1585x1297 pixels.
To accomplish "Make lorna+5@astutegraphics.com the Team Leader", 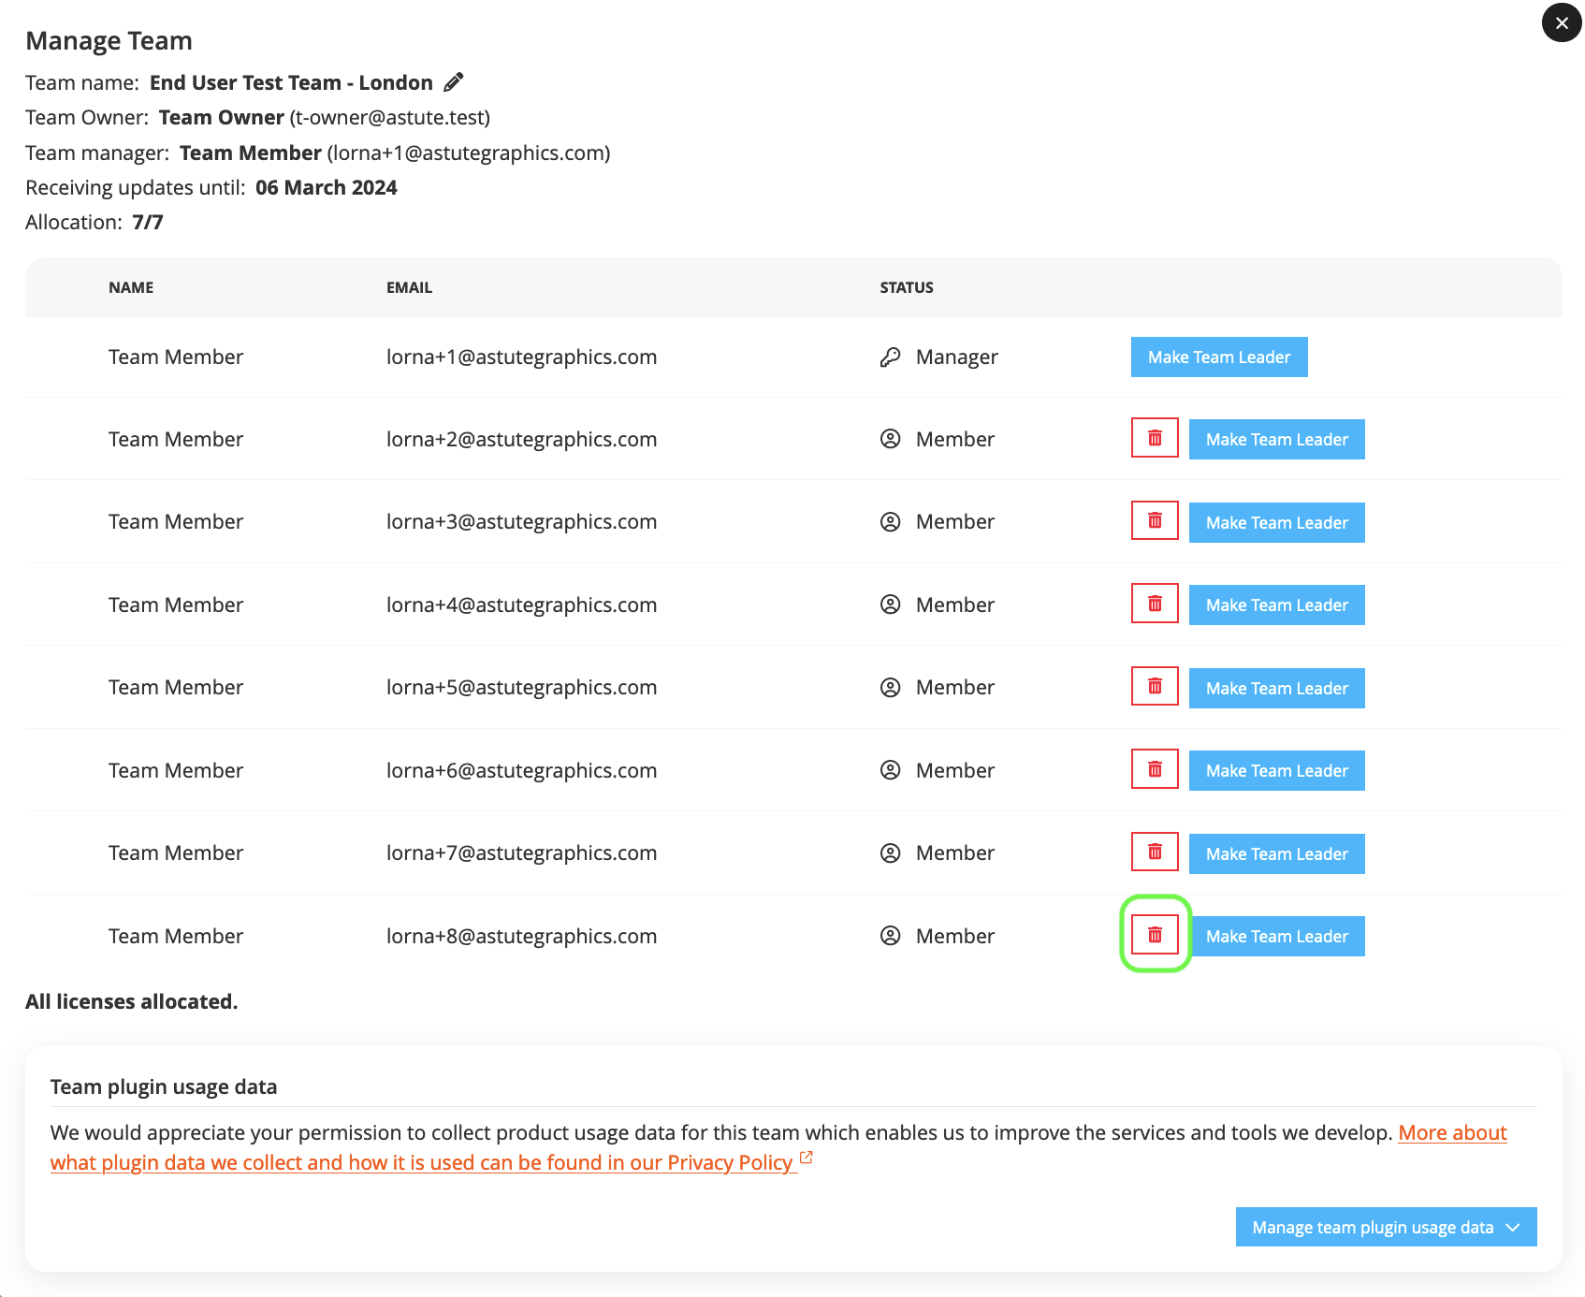I will click(1276, 688).
